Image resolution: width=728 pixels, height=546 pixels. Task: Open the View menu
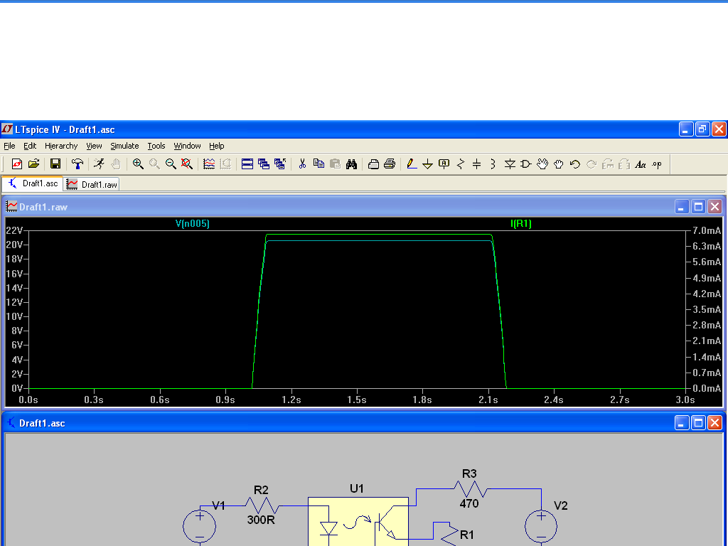(x=94, y=146)
